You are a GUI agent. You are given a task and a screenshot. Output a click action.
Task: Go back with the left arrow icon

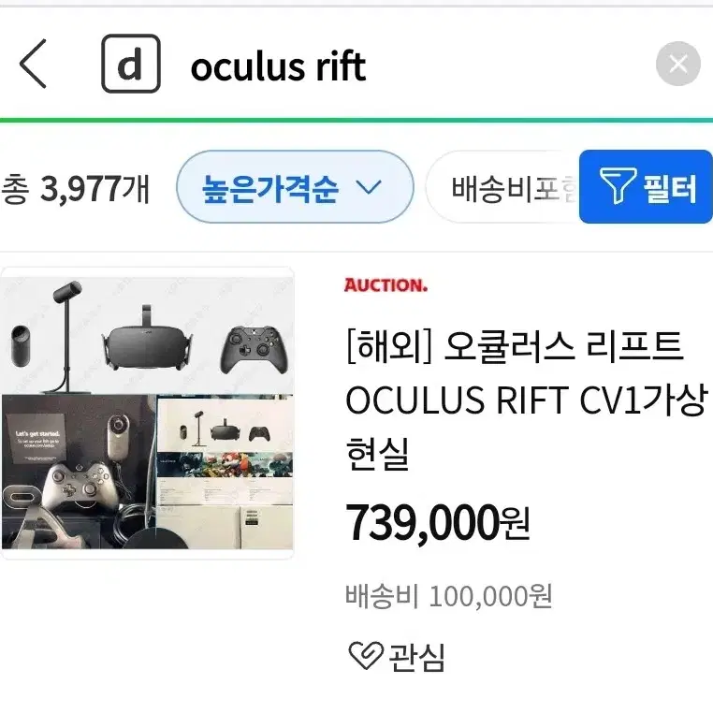pos(33,64)
